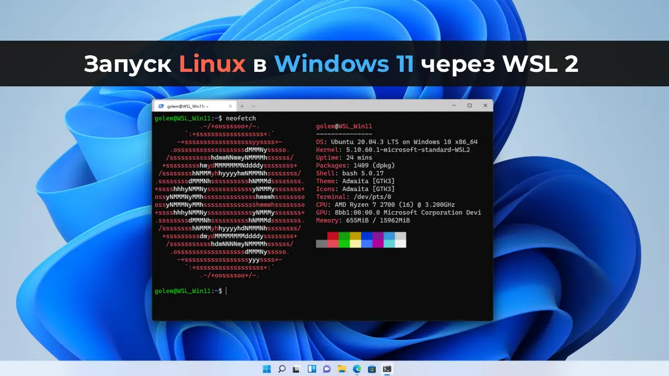Launch Teams Chat from the taskbar
669x376 pixels.
(327, 369)
